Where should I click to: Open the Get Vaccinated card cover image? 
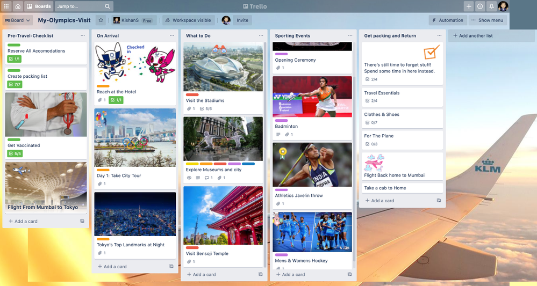point(46,114)
